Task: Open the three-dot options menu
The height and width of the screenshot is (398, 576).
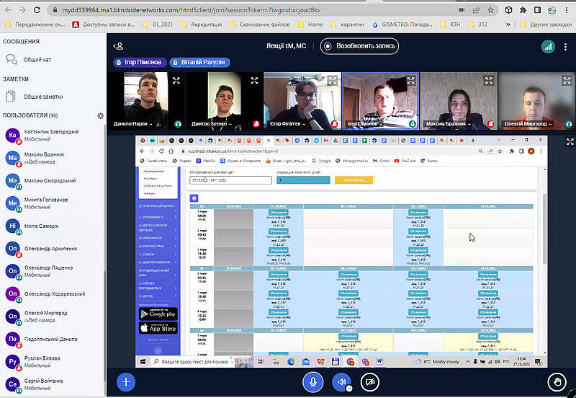Action: (x=564, y=46)
